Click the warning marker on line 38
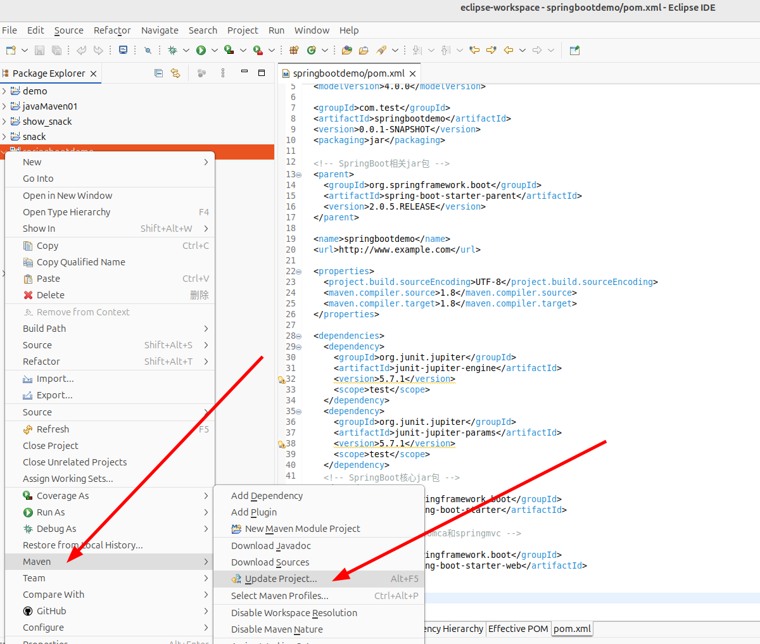This screenshot has width=760, height=644. click(281, 445)
